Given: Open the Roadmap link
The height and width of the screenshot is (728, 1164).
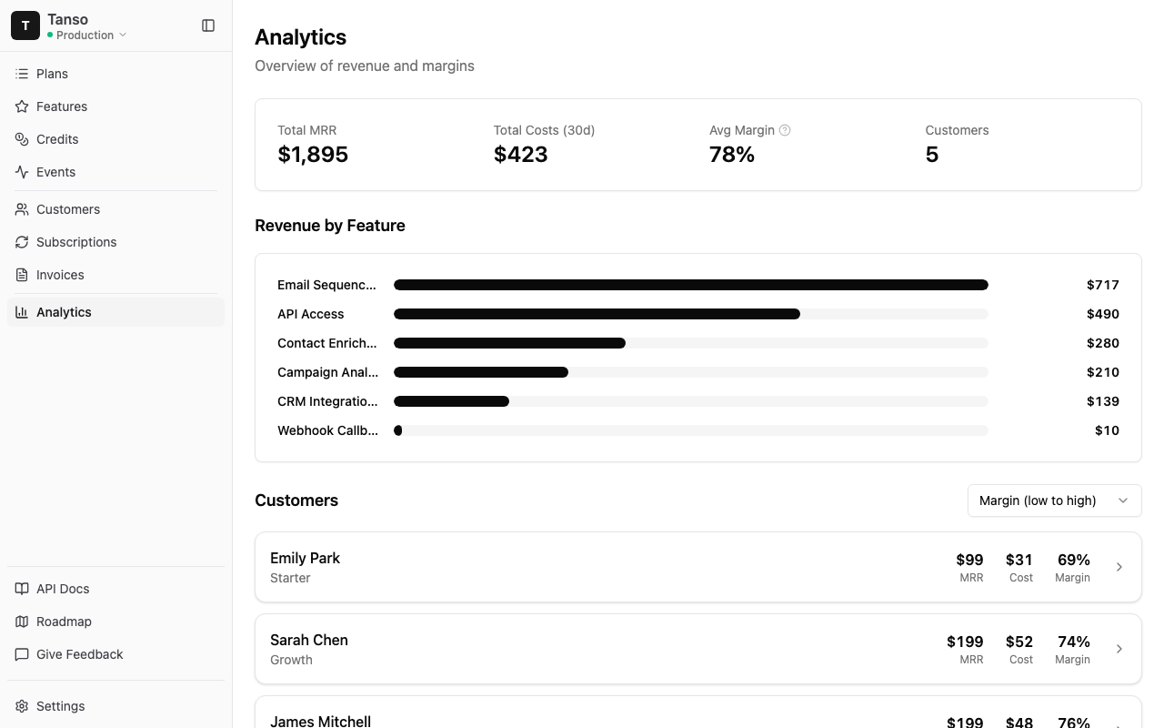Looking at the screenshot, I should [x=64, y=622].
